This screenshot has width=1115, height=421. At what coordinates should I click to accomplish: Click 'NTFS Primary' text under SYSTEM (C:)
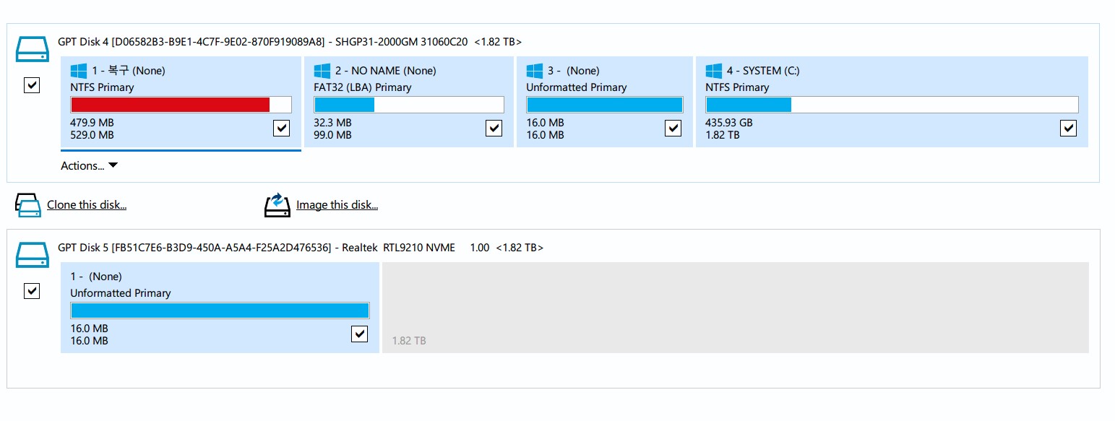737,87
